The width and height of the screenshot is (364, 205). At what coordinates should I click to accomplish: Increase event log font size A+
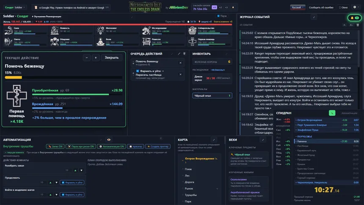[351, 25]
